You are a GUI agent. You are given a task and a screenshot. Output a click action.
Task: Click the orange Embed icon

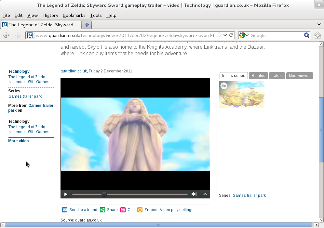140,210
